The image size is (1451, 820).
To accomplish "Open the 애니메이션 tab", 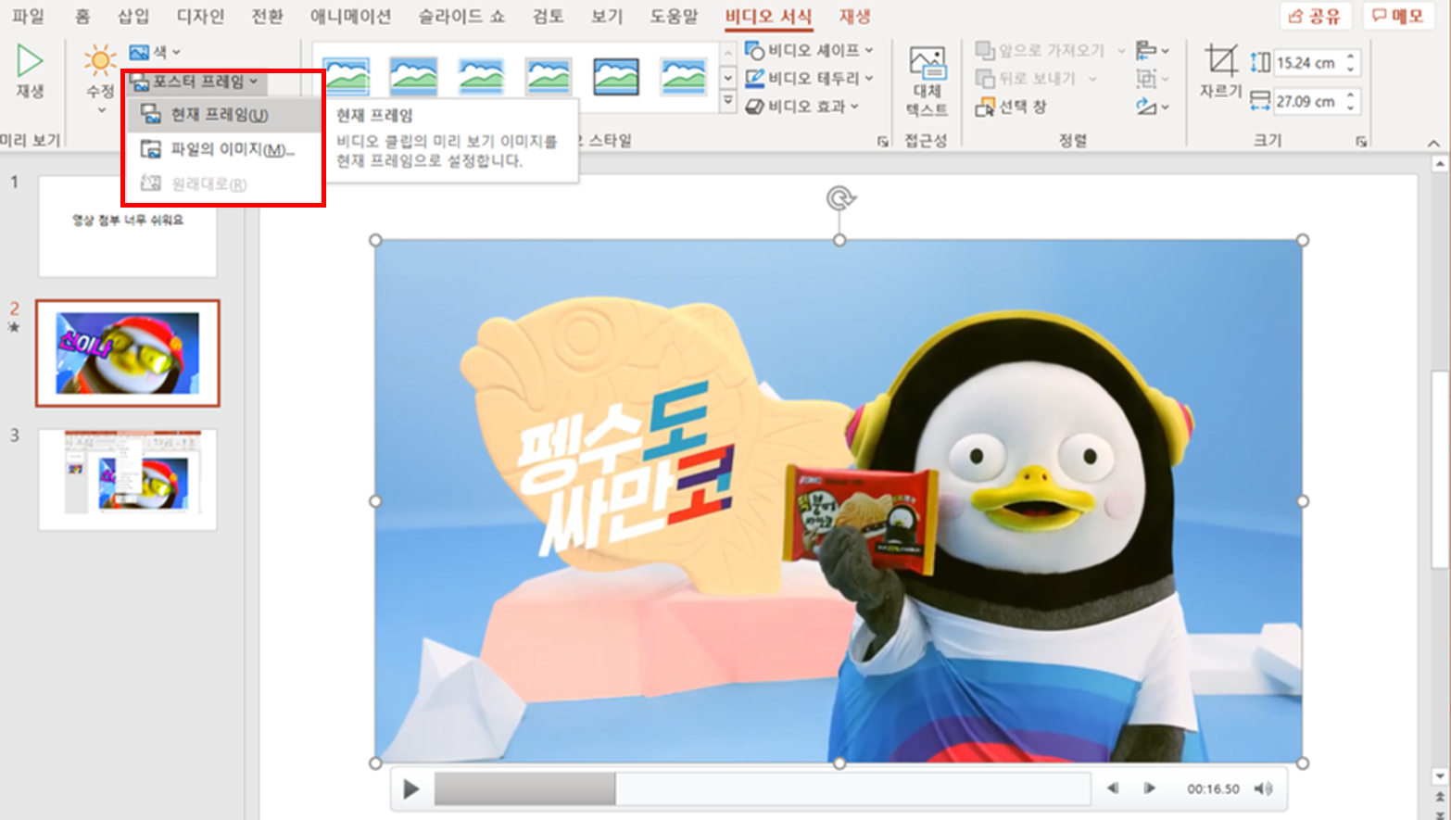I will point(350,16).
